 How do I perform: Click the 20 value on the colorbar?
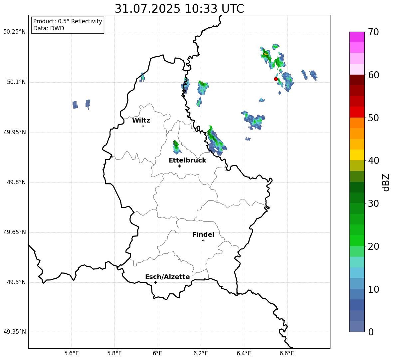tap(373, 246)
